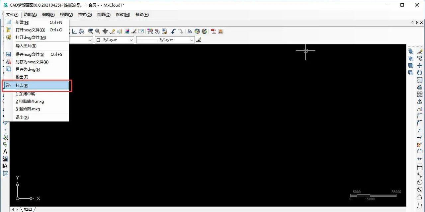The height and width of the screenshot is (212, 425).
Task: Open the 帮助(H) menu
Action: click(x=142, y=15)
